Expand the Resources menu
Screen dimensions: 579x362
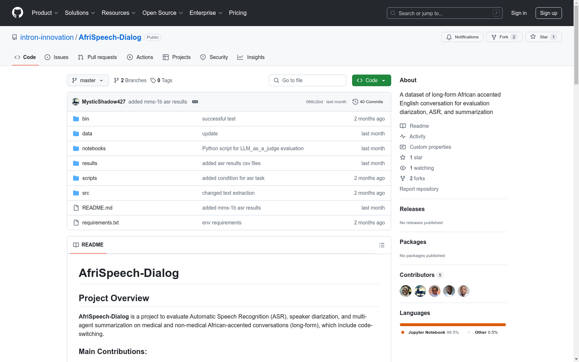(119, 13)
